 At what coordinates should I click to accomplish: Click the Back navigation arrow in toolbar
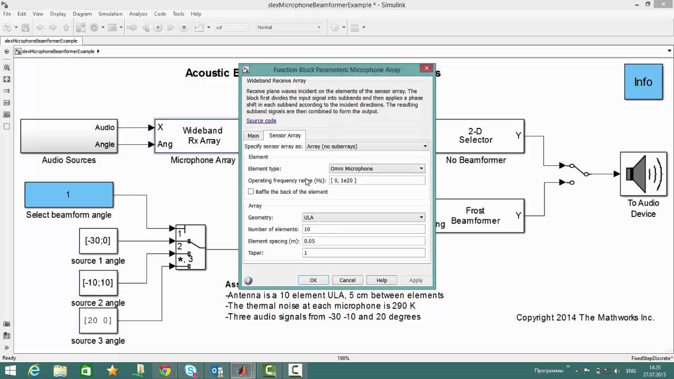(x=41, y=27)
